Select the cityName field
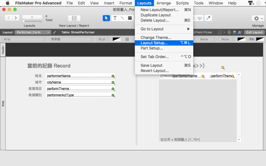 click(x=80, y=82)
